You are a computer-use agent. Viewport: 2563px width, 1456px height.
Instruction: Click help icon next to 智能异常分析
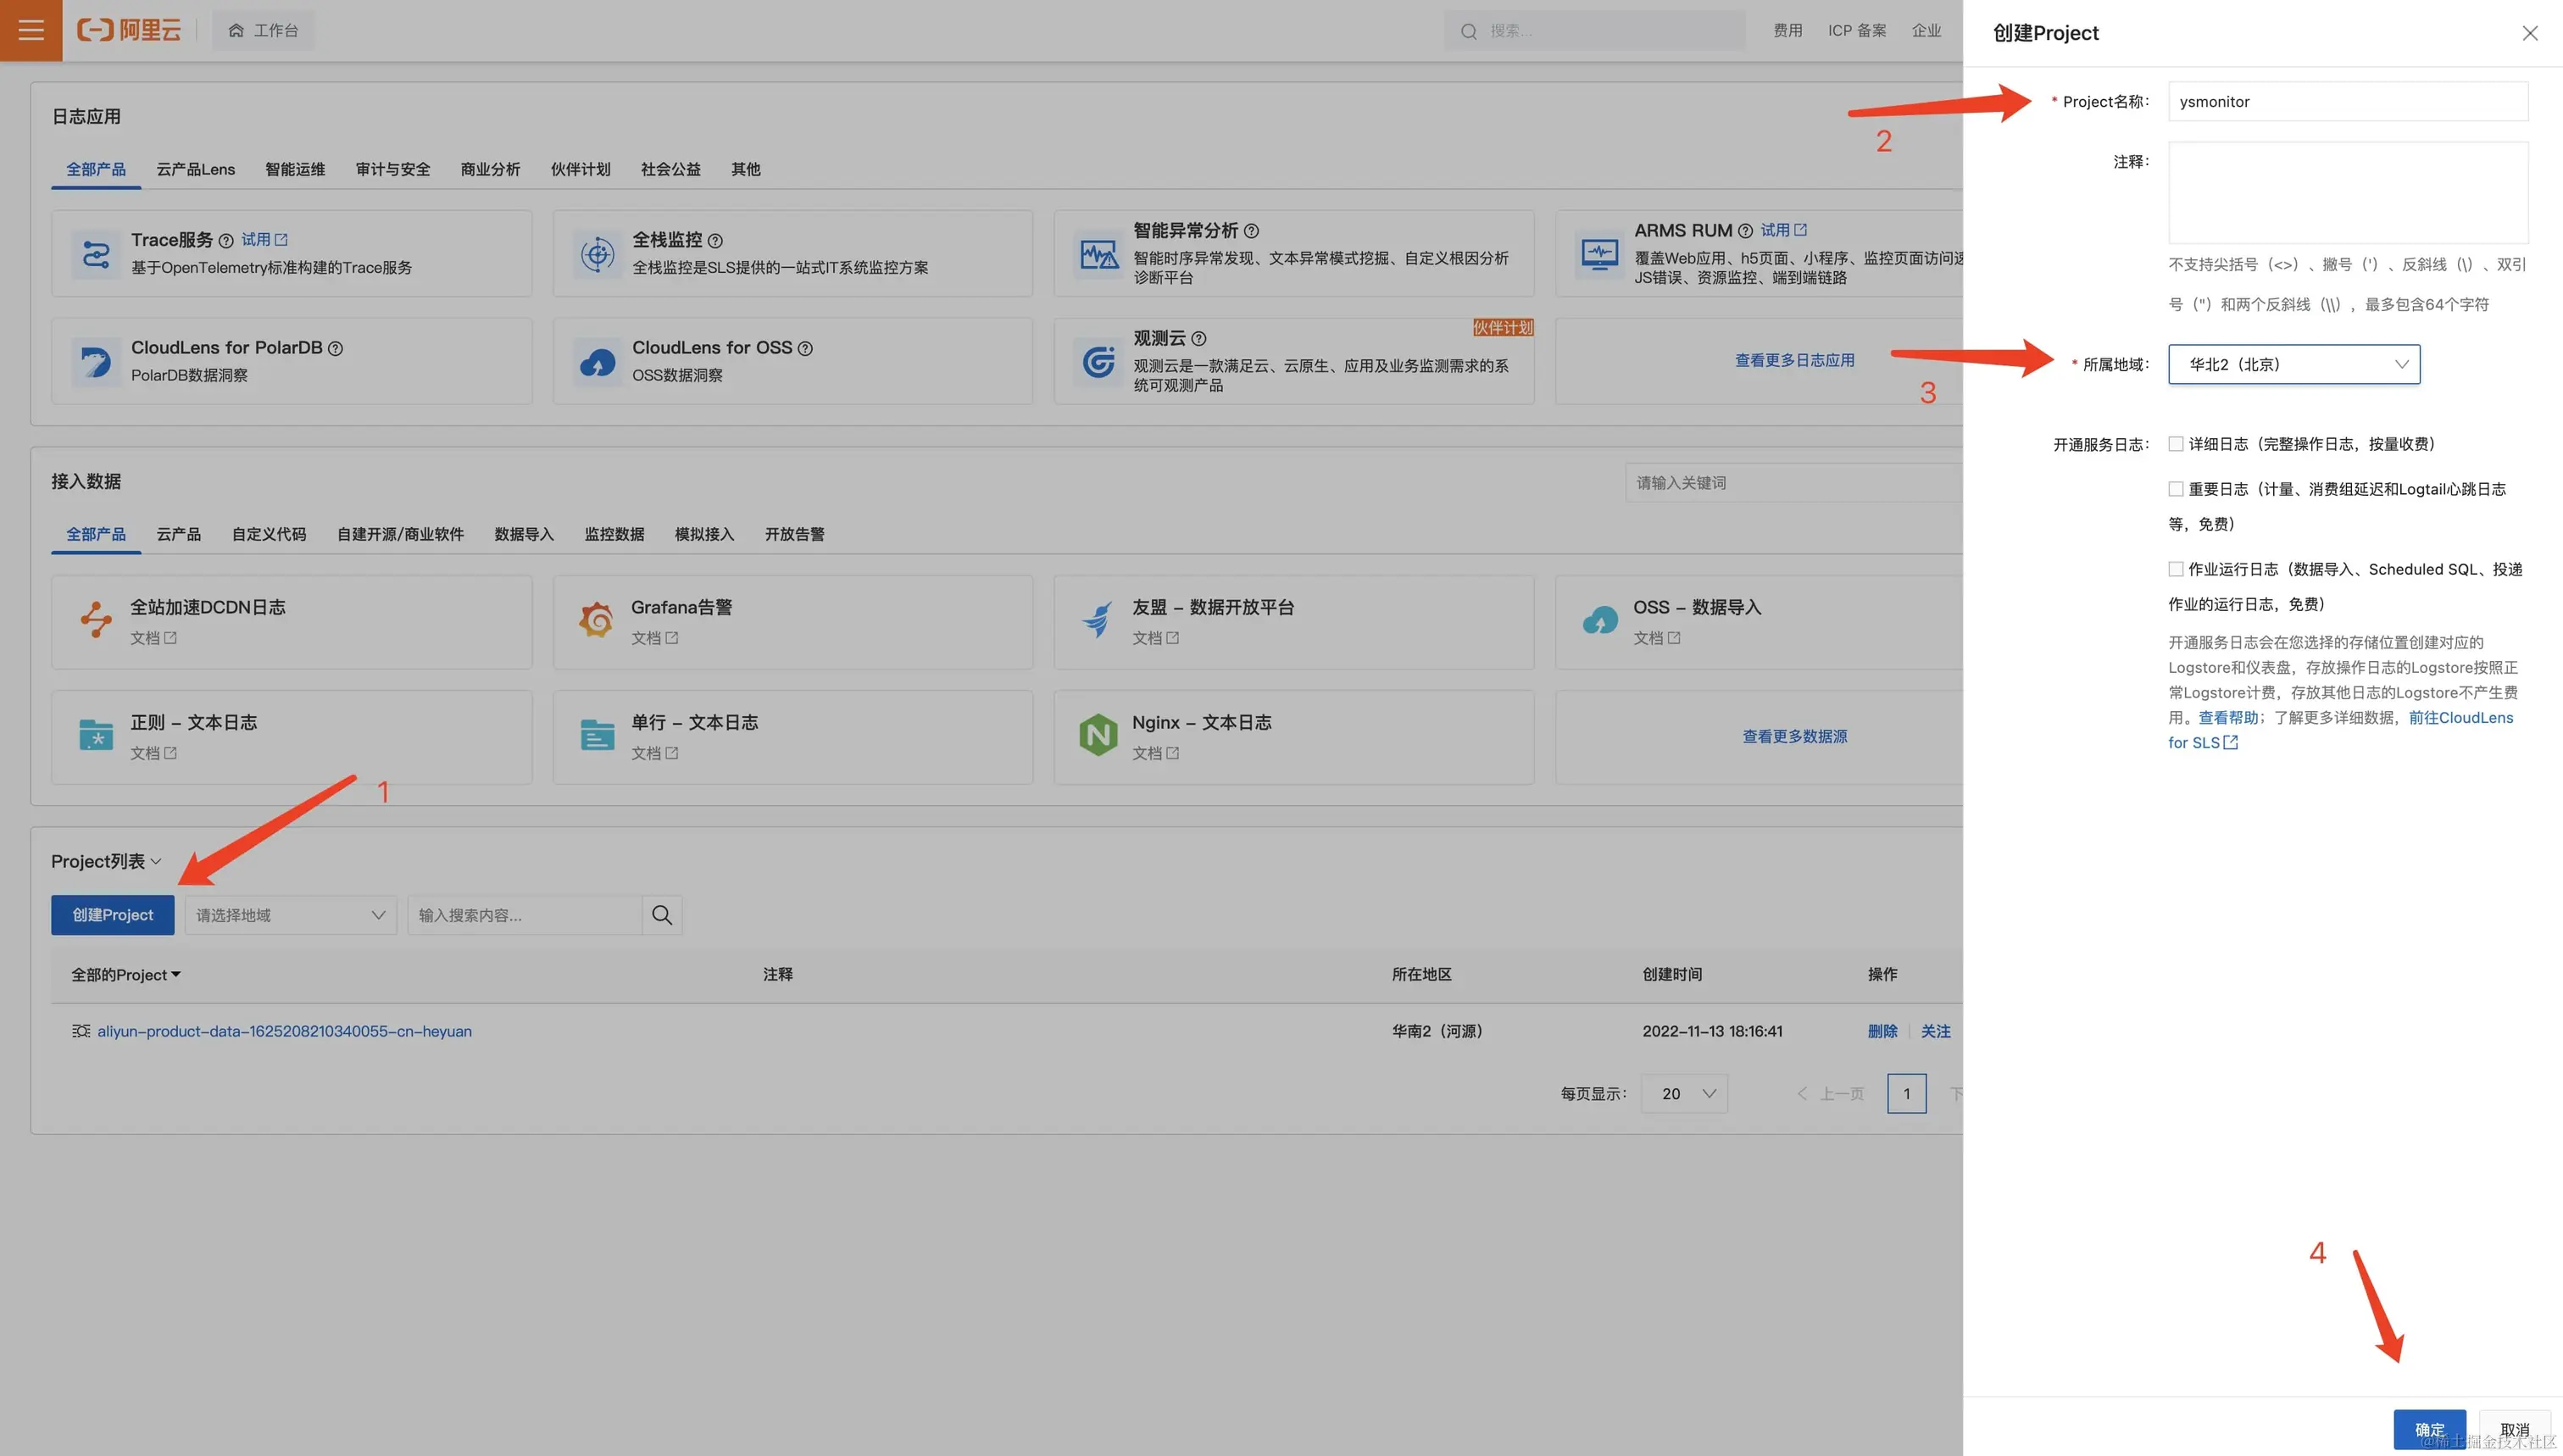point(1251,231)
